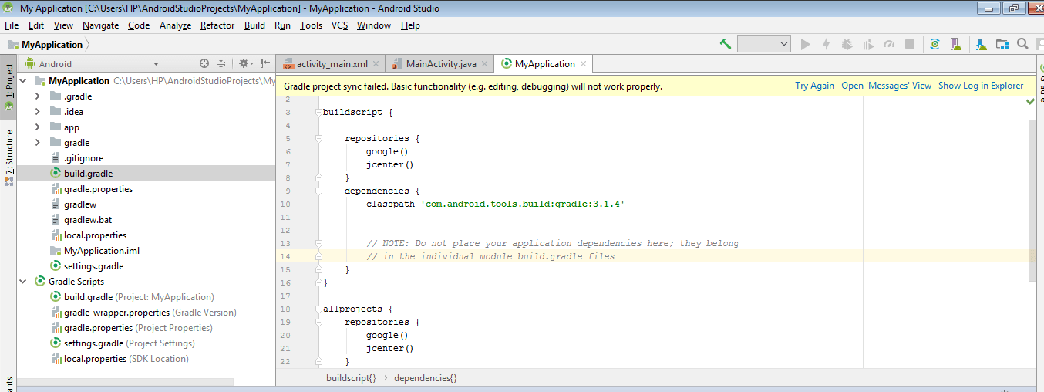This screenshot has height=392, width=1044.
Task: Open the run configuration dropdown box
Action: click(764, 44)
